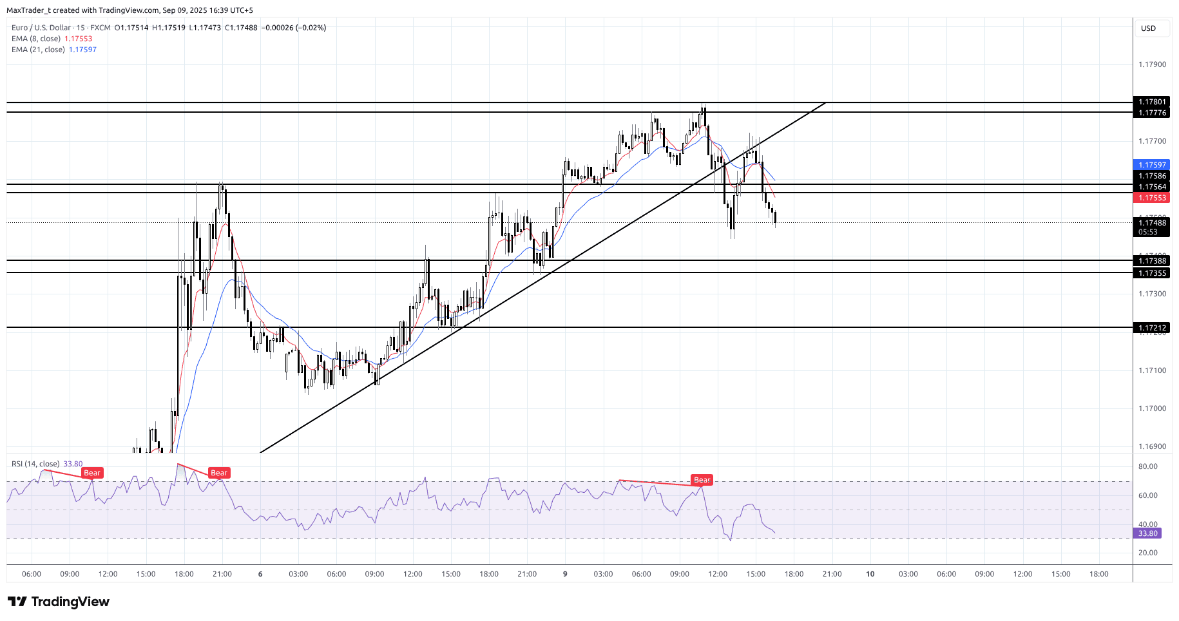
Task: Click the 1.17388 support level label
Action: (1151, 261)
